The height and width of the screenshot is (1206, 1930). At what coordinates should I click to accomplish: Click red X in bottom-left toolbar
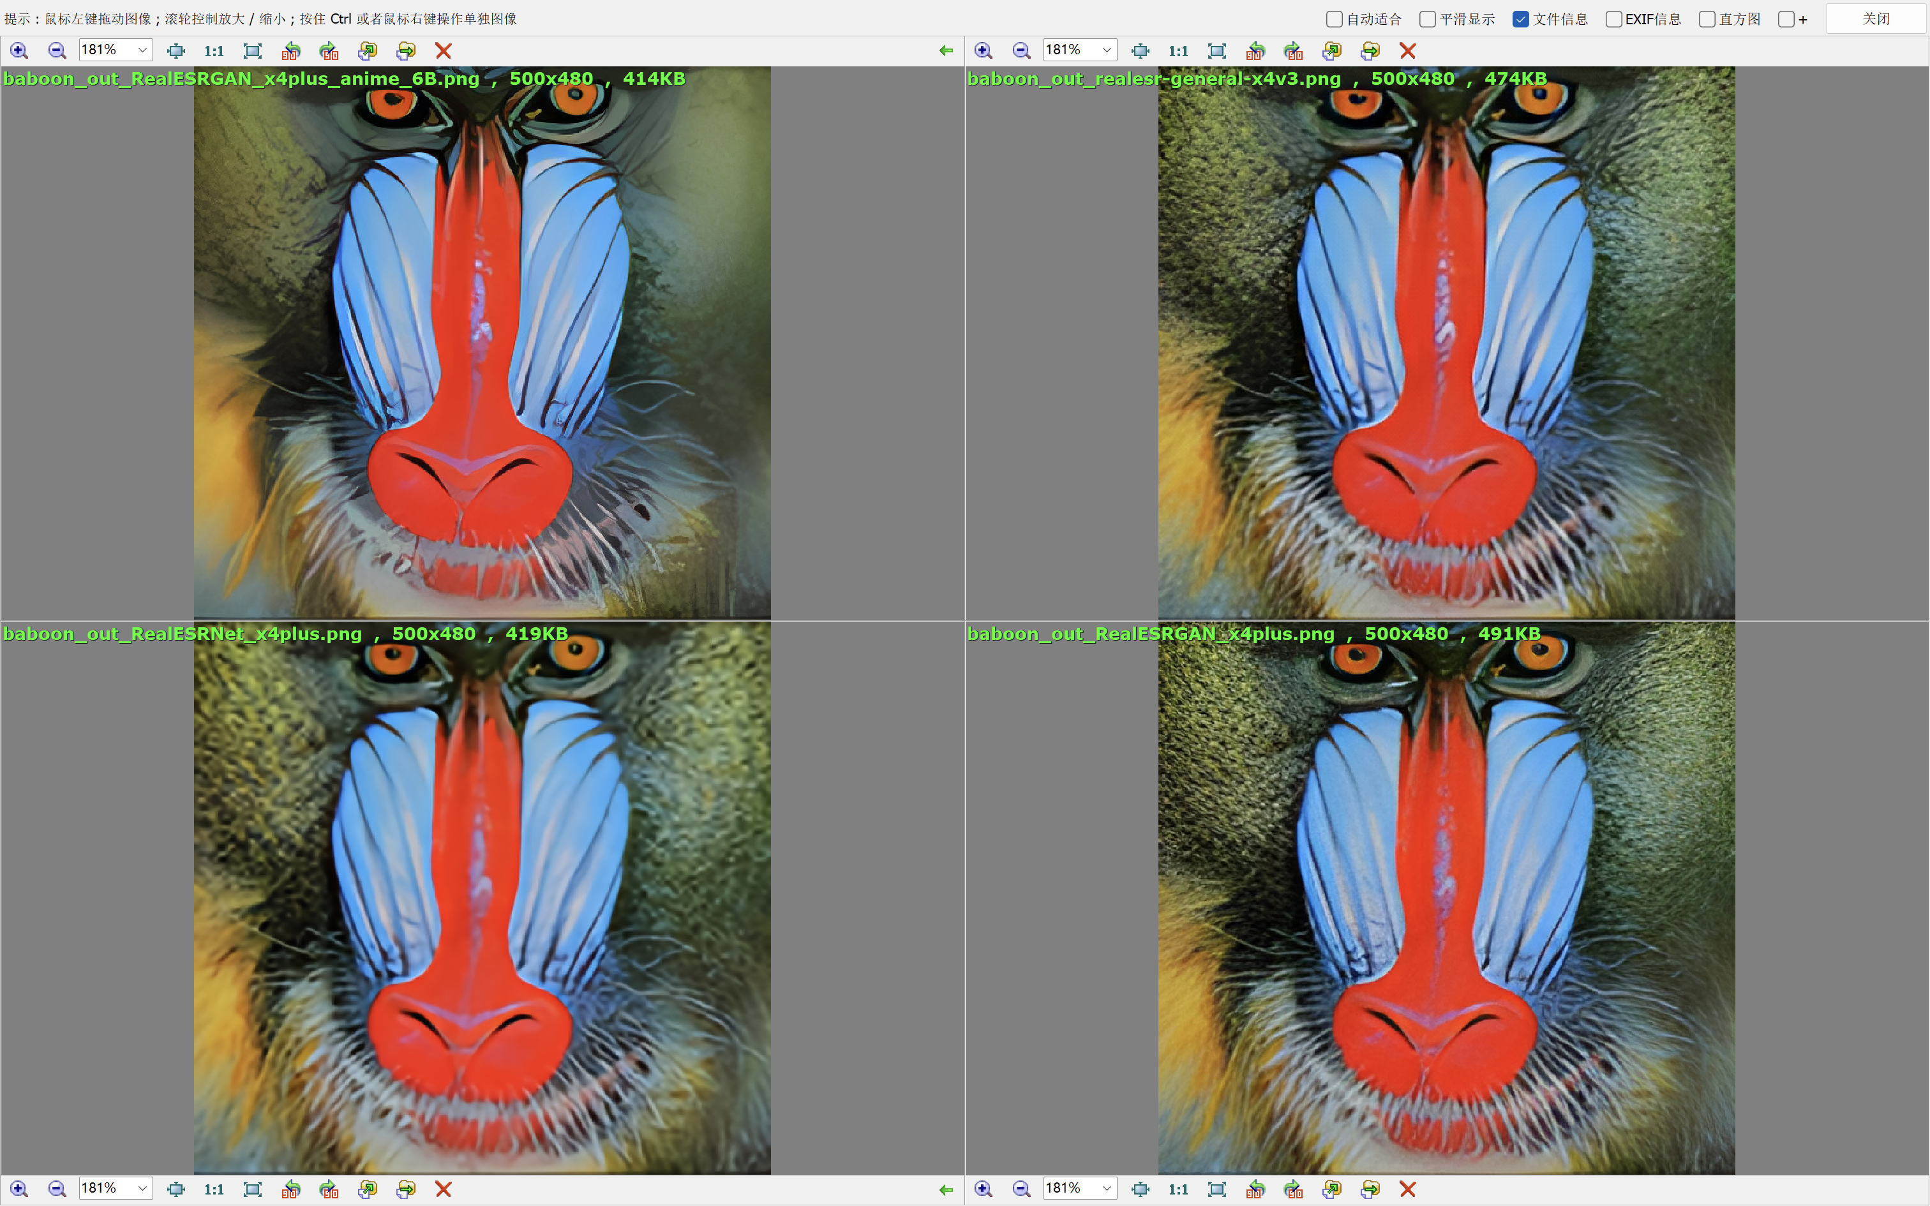pyautogui.click(x=444, y=1189)
